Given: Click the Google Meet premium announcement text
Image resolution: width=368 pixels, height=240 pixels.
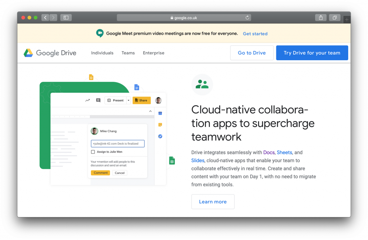Looking at the screenshot, I should click(172, 33).
